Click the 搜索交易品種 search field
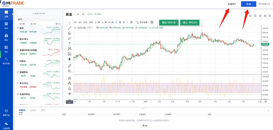 [39, 13]
